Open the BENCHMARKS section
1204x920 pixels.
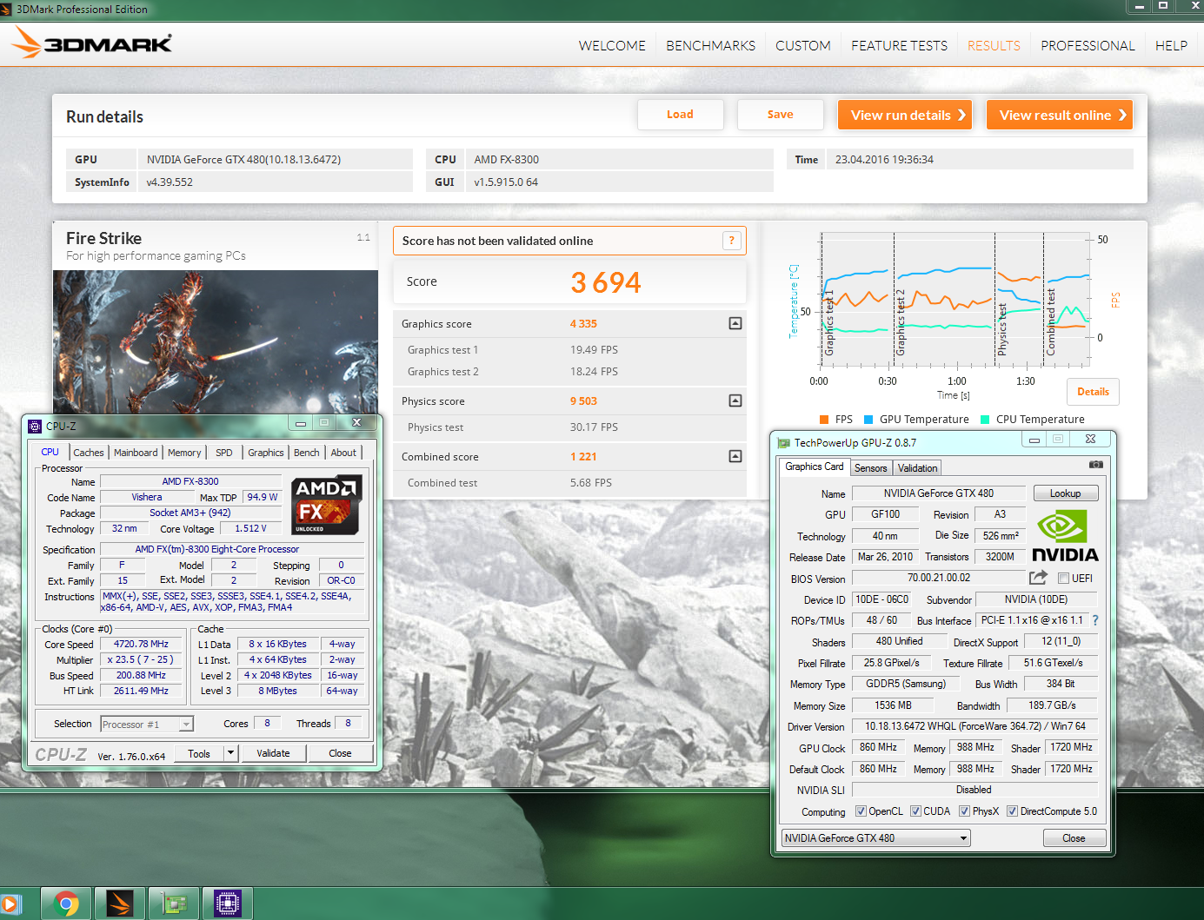711,46
